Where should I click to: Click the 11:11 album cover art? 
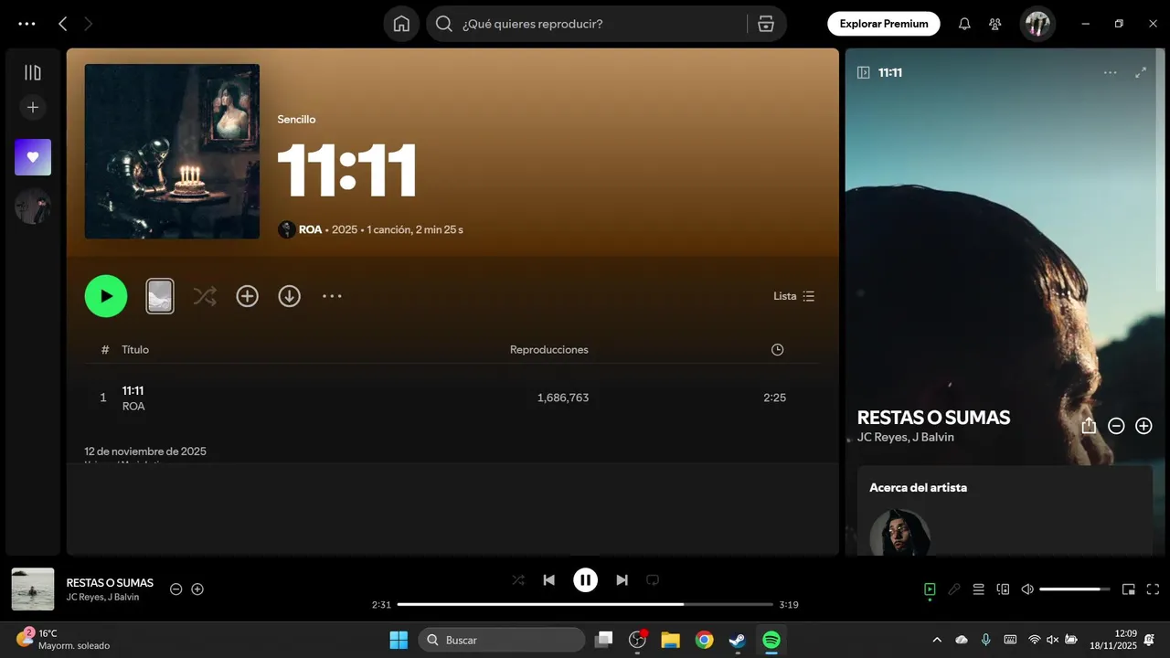pyautogui.click(x=172, y=151)
